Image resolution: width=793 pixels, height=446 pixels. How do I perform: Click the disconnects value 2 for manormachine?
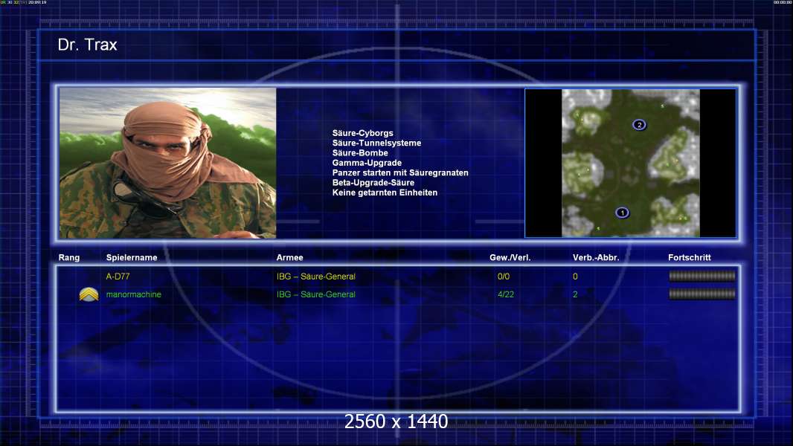(x=575, y=294)
